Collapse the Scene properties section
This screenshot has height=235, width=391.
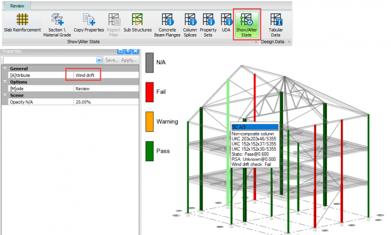point(5,95)
